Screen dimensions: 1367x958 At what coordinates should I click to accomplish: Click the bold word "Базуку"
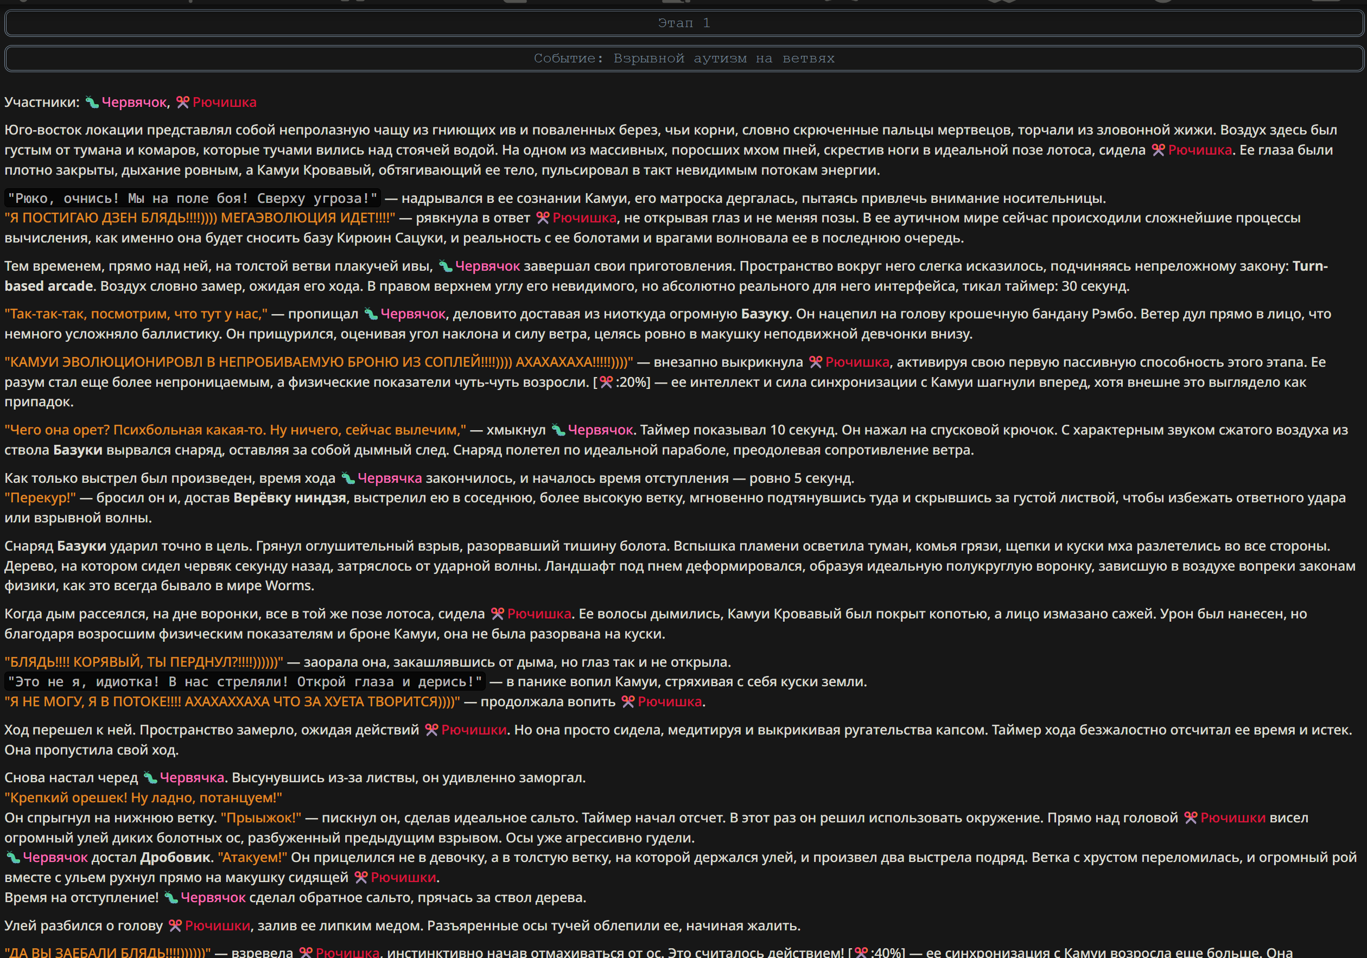click(765, 314)
